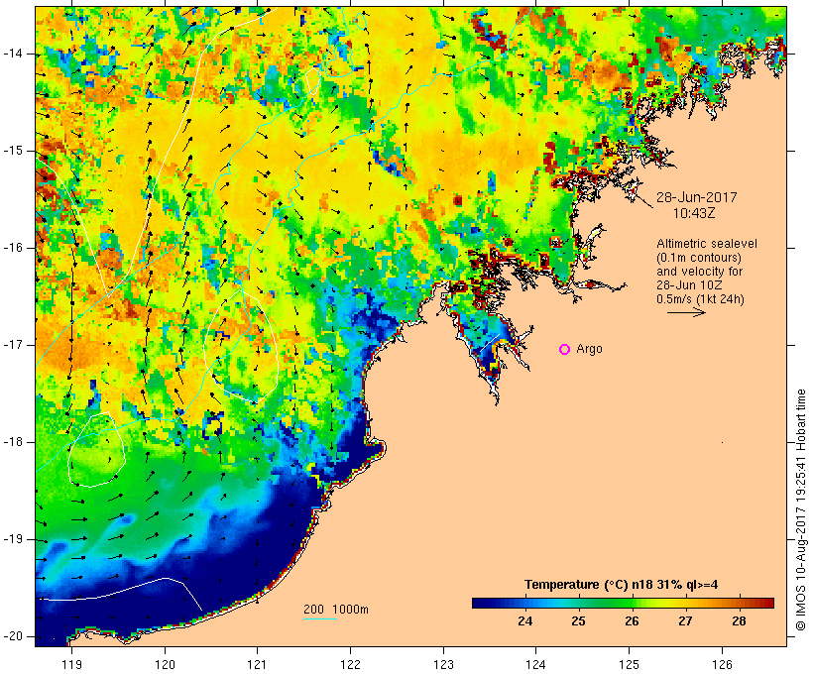
Task: Click the longitude label '125'
Action: [x=630, y=664]
